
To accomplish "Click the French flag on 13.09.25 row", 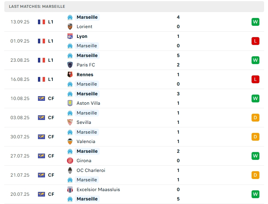I will click(x=41, y=22).
